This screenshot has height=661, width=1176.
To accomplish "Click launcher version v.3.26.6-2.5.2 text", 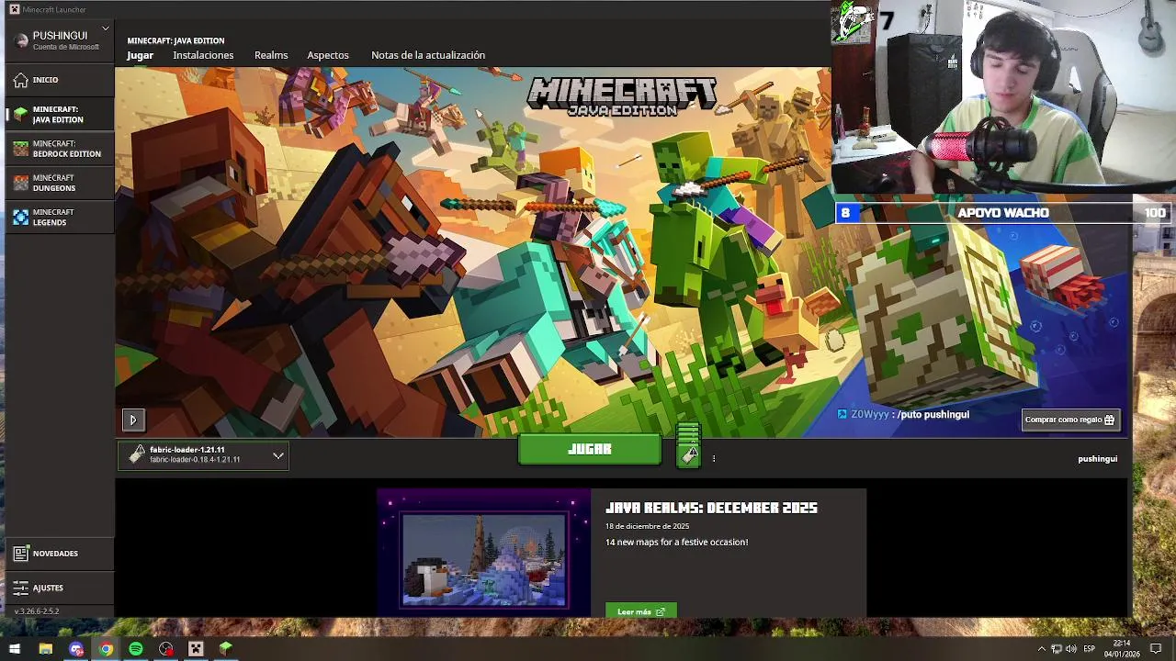I will (x=37, y=611).
